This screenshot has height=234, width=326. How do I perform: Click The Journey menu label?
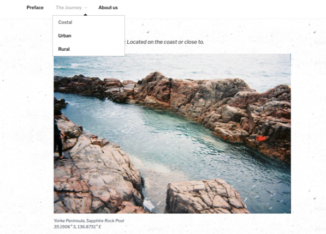click(69, 8)
